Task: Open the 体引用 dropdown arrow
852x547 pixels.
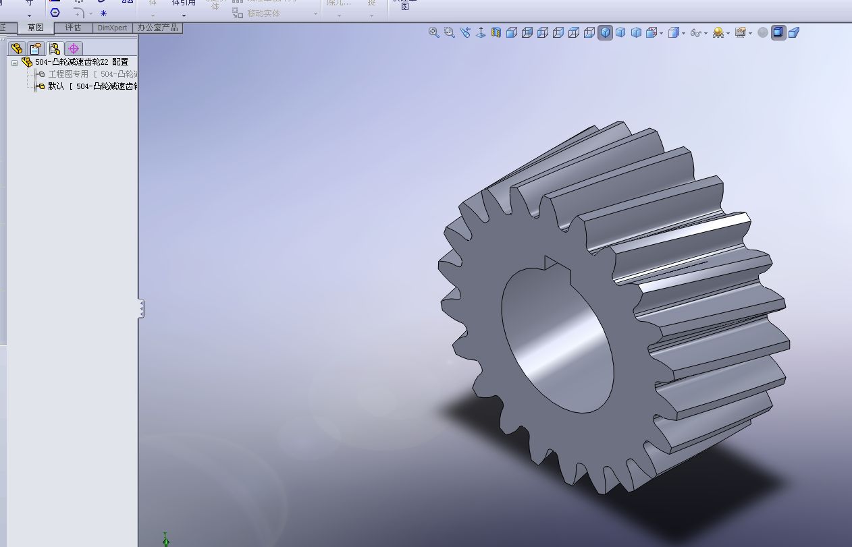Action: point(184,16)
